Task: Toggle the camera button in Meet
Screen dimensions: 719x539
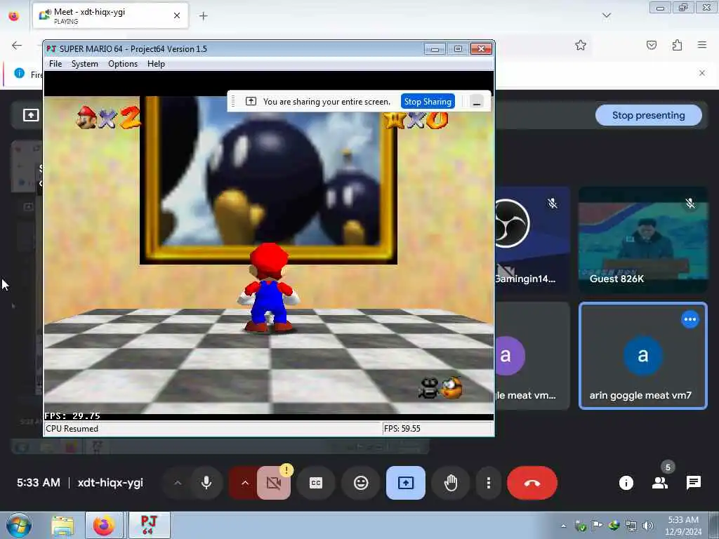Action: 274,483
